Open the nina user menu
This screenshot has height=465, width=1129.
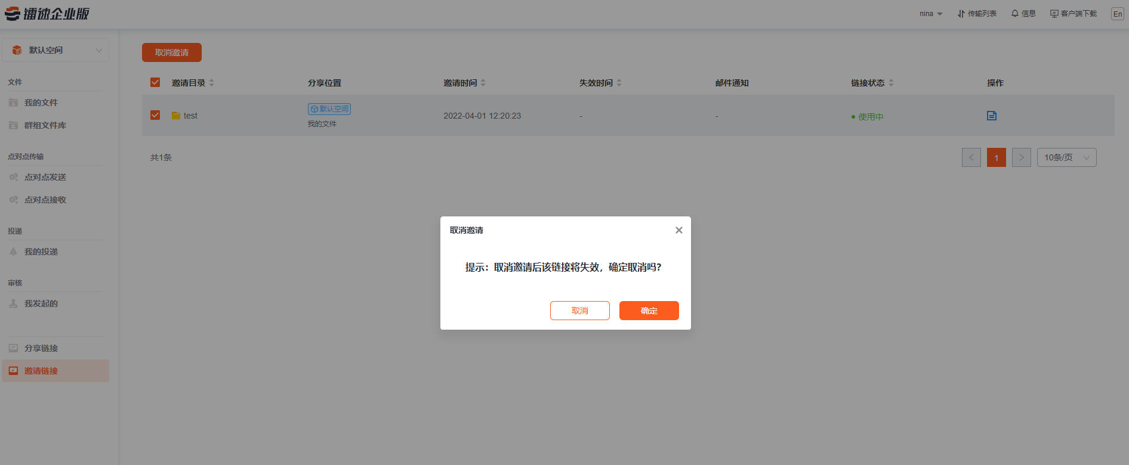931,14
